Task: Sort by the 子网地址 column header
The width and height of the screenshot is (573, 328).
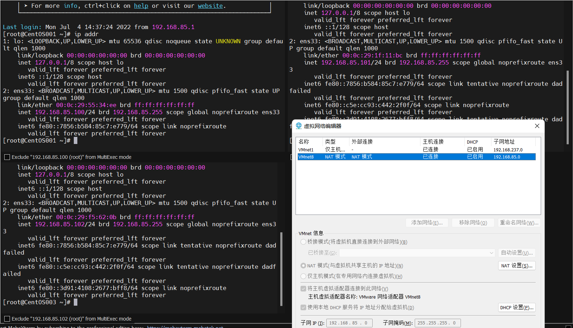Action: (514, 142)
